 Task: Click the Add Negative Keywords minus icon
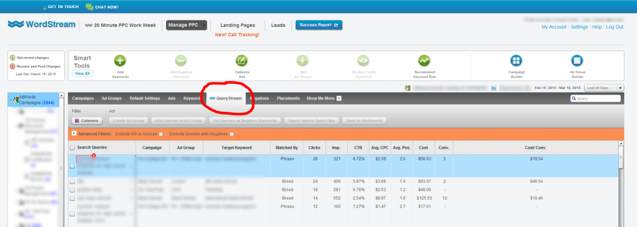click(181, 60)
